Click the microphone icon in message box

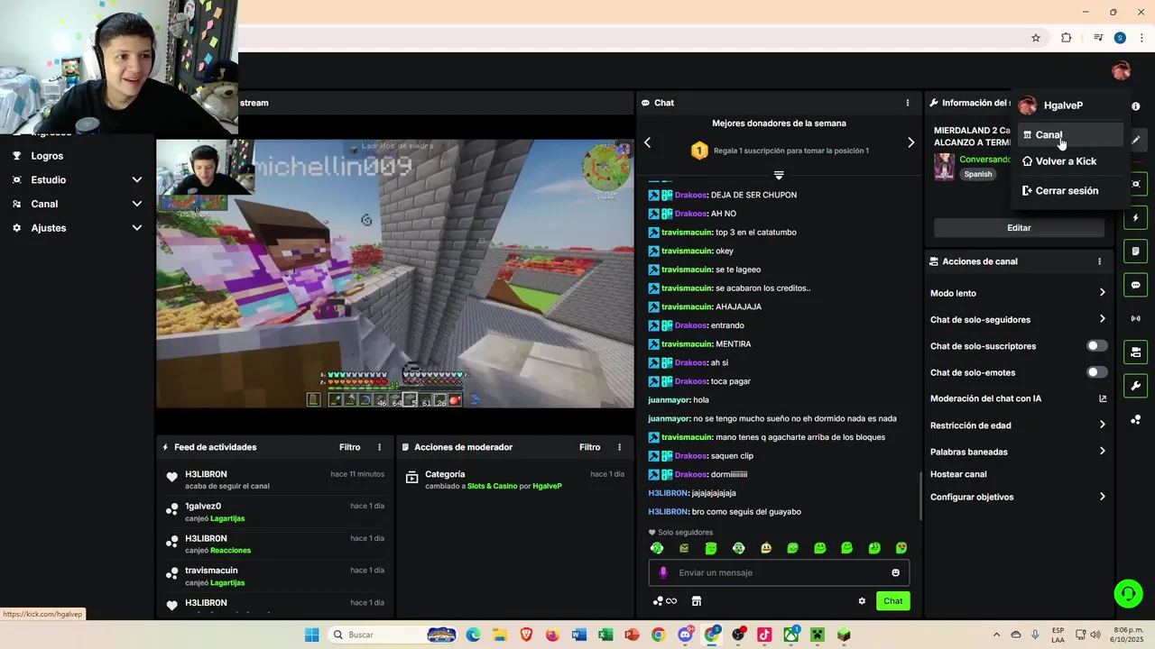tap(663, 572)
